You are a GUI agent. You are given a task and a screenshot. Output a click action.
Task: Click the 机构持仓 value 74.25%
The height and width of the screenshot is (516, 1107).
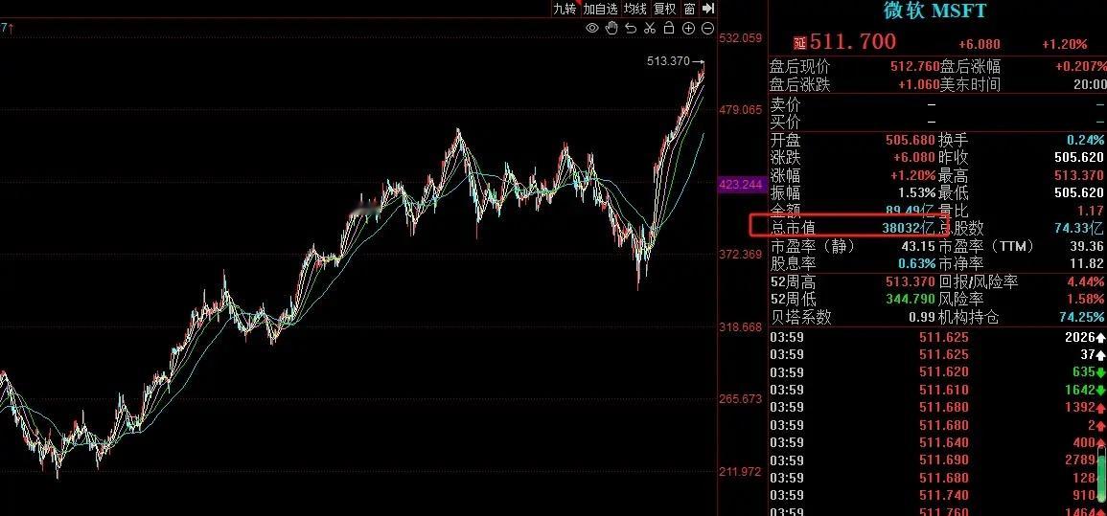1082,317
